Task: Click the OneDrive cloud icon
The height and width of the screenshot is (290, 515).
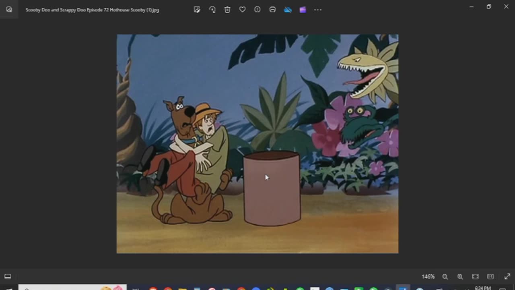Action: coord(288,10)
